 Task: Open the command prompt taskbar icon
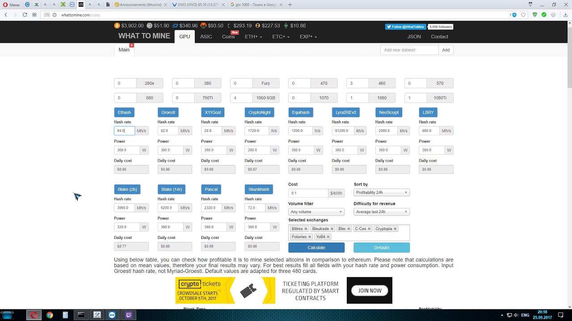81,315
